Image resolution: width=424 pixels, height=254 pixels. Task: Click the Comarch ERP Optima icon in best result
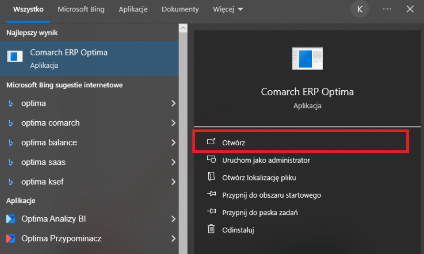15,56
